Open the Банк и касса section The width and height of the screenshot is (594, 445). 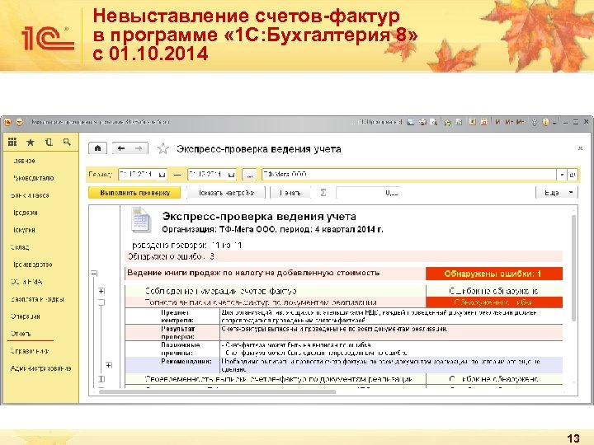point(30,195)
